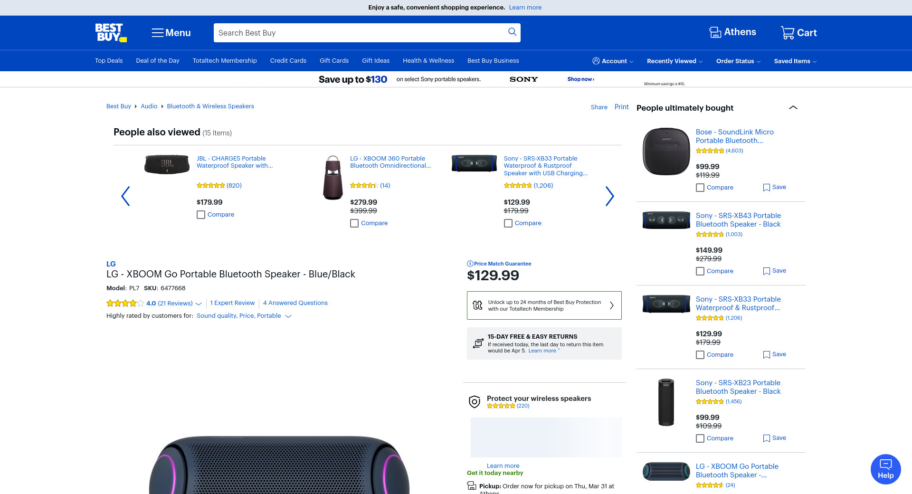Expand the Account dropdown
Image resolution: width=912 pixels, height=494 pixels.
coord(613,61)
